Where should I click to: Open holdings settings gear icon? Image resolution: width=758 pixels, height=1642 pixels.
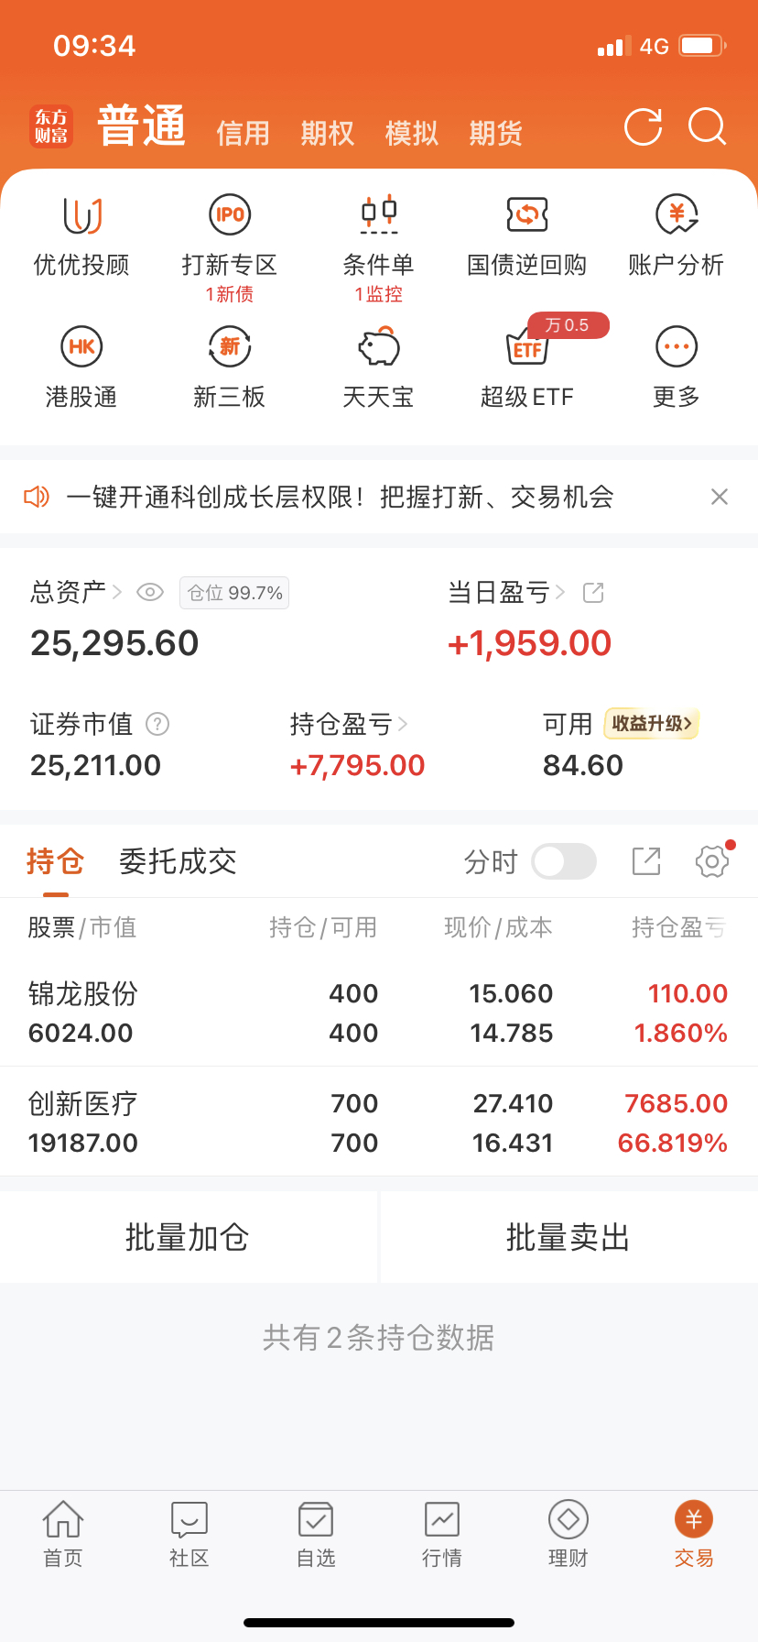click(711, 861)
